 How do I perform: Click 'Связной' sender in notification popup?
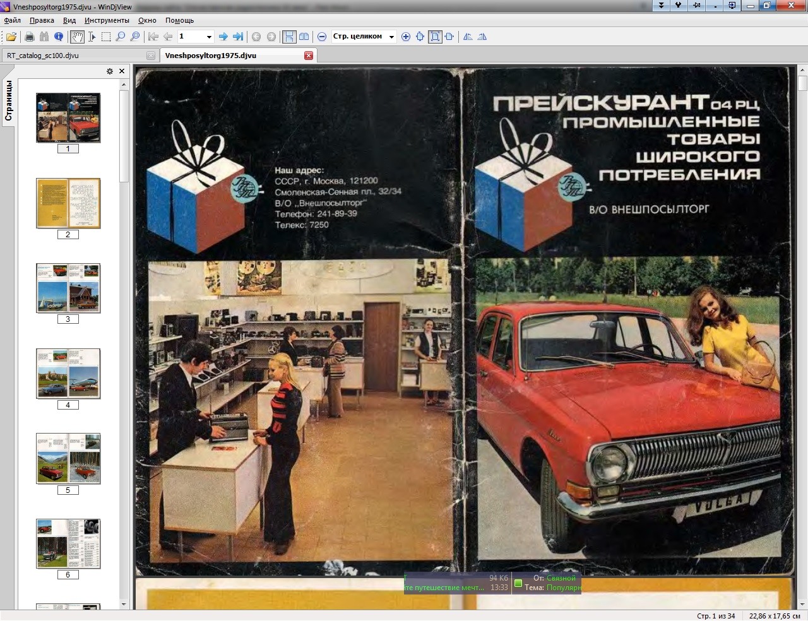click(561, 578)
